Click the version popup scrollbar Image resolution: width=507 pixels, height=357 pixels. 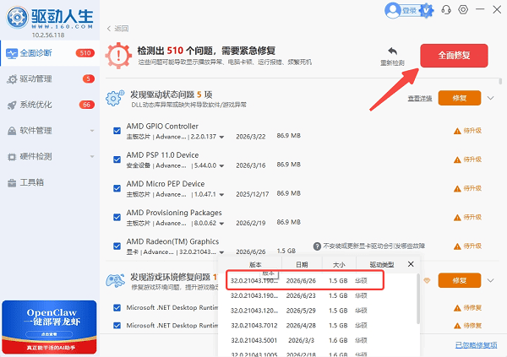418,299
